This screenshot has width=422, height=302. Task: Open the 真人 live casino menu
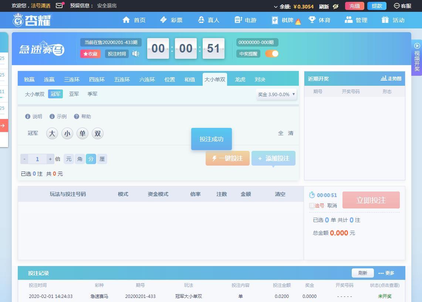pos(209,20)
